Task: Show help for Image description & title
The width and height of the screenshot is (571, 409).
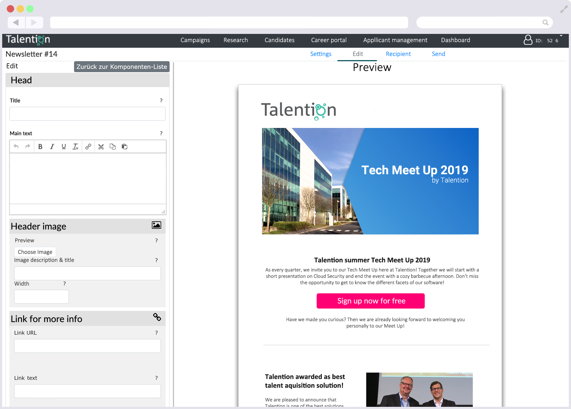Action: tap(157, 260)
